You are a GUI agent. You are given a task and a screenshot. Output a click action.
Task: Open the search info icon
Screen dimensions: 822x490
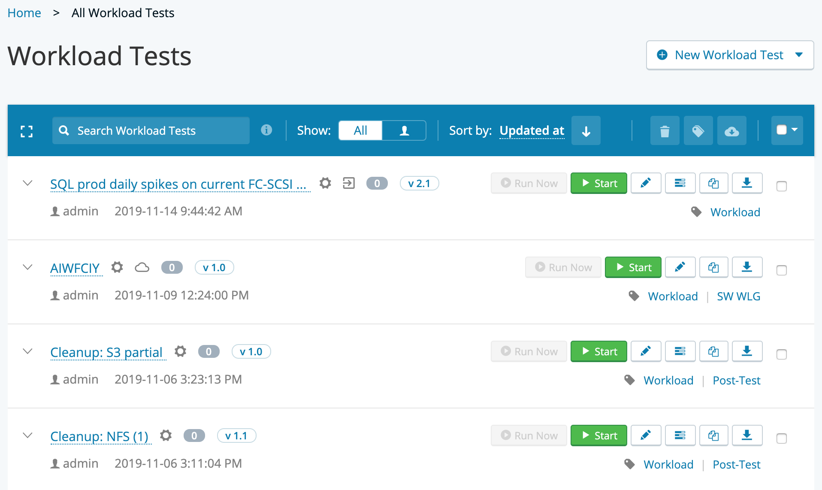pos(266,130)
